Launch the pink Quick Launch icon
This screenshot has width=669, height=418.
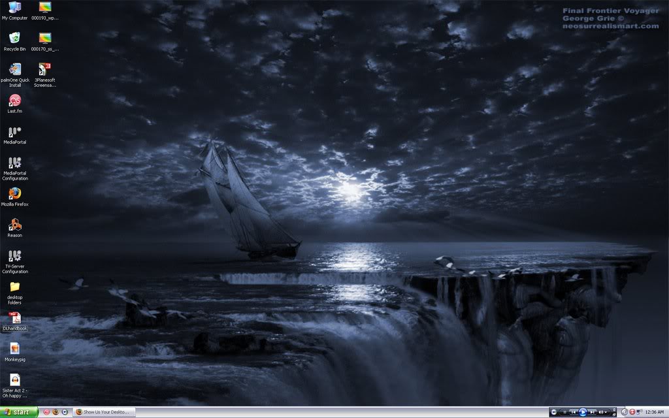pos(46,412)
